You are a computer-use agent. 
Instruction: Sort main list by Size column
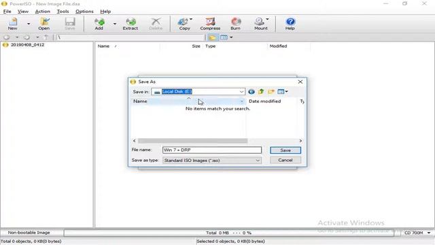[196, 46]
